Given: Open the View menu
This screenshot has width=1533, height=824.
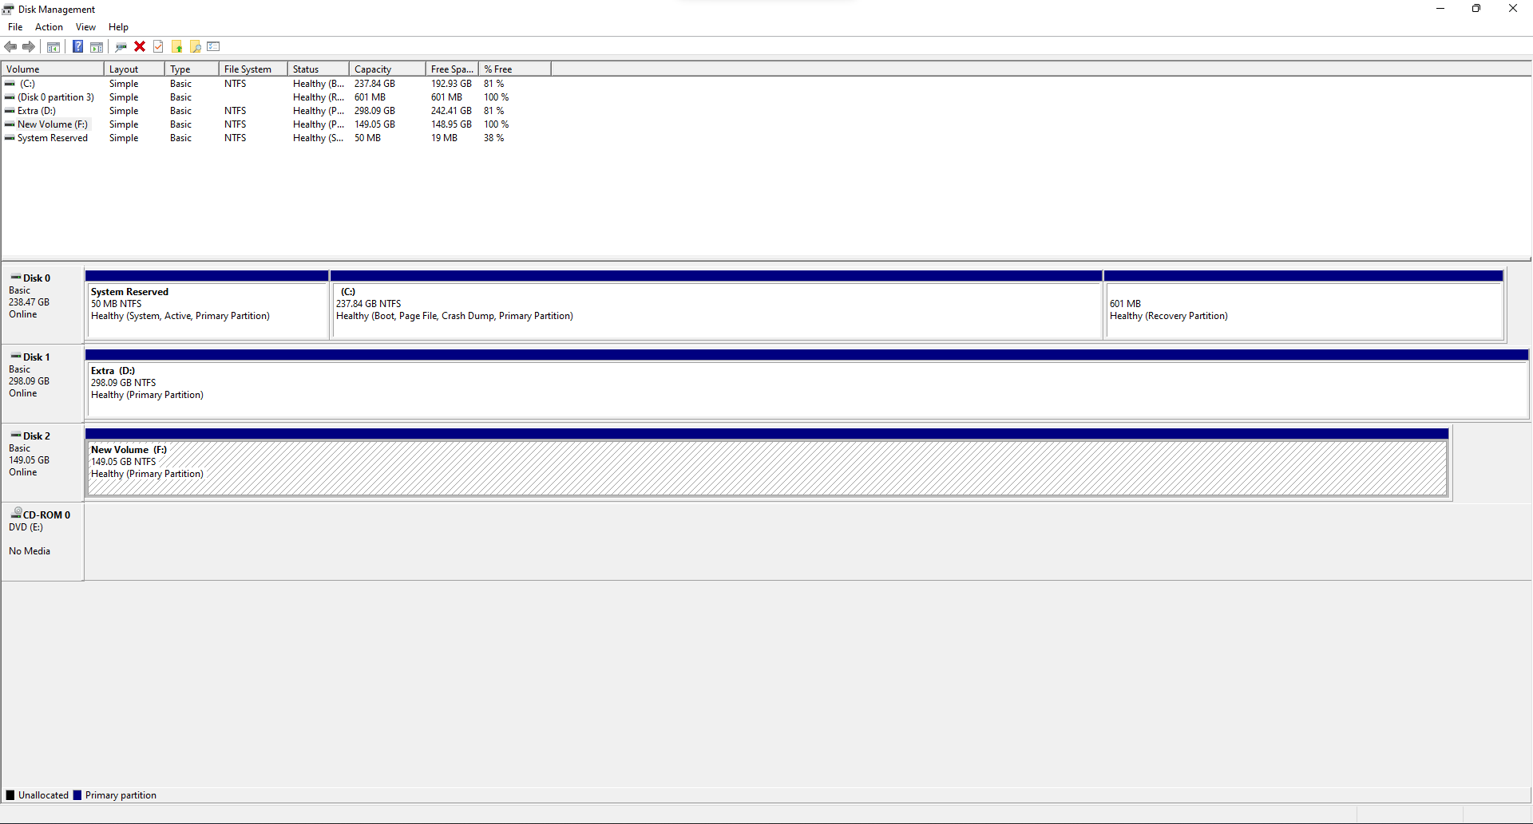Looking at the screenshot, I should pos(85,26).
